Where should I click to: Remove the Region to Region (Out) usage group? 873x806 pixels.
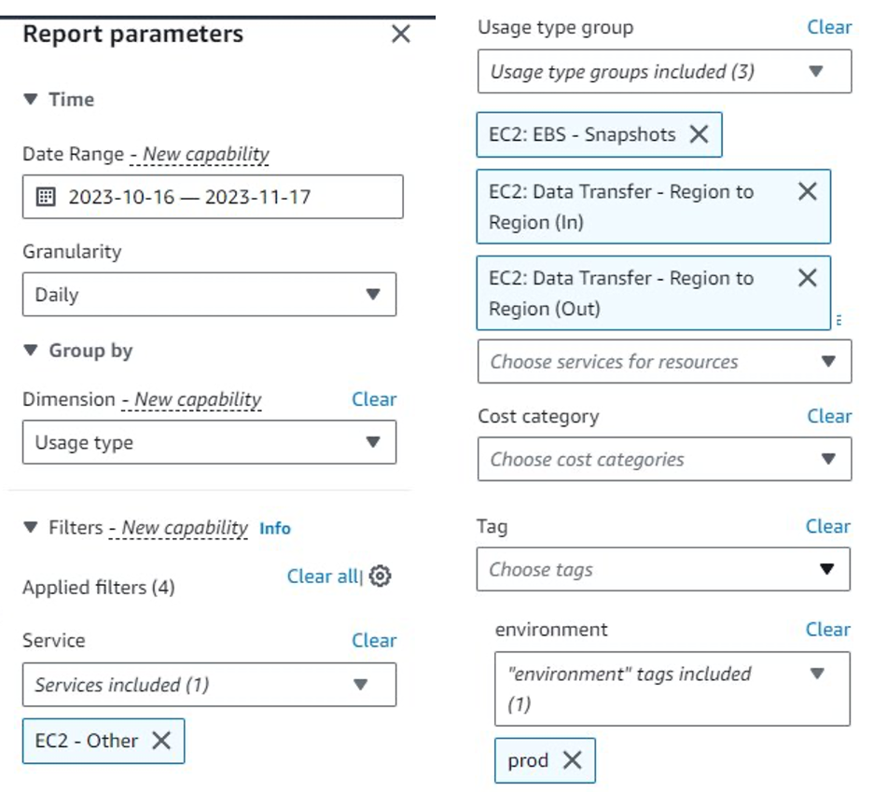(x=808, y=277)
